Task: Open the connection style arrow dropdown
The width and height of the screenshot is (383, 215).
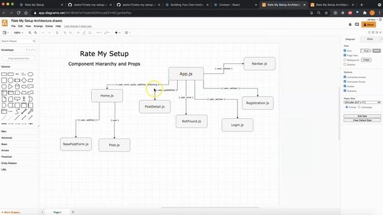Action: pyautogui.click(x=99, y=33)
